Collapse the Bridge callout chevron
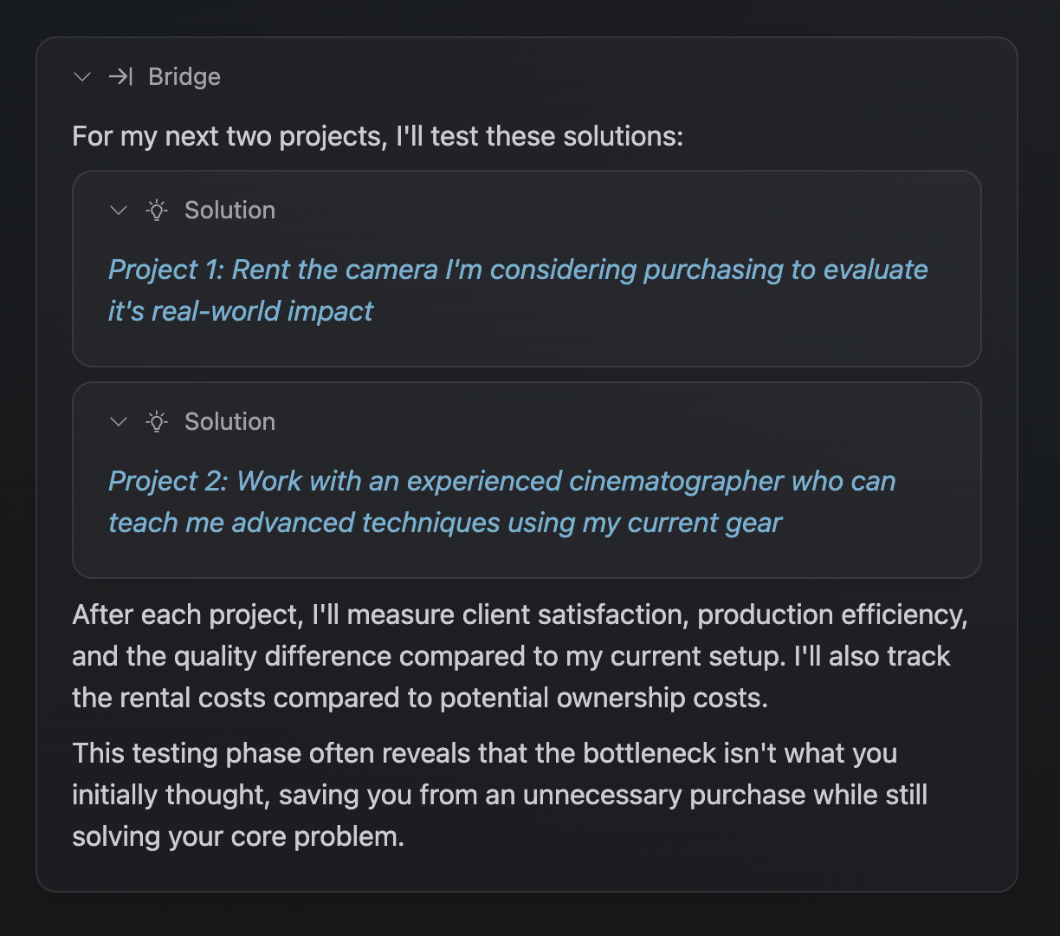 82,77
